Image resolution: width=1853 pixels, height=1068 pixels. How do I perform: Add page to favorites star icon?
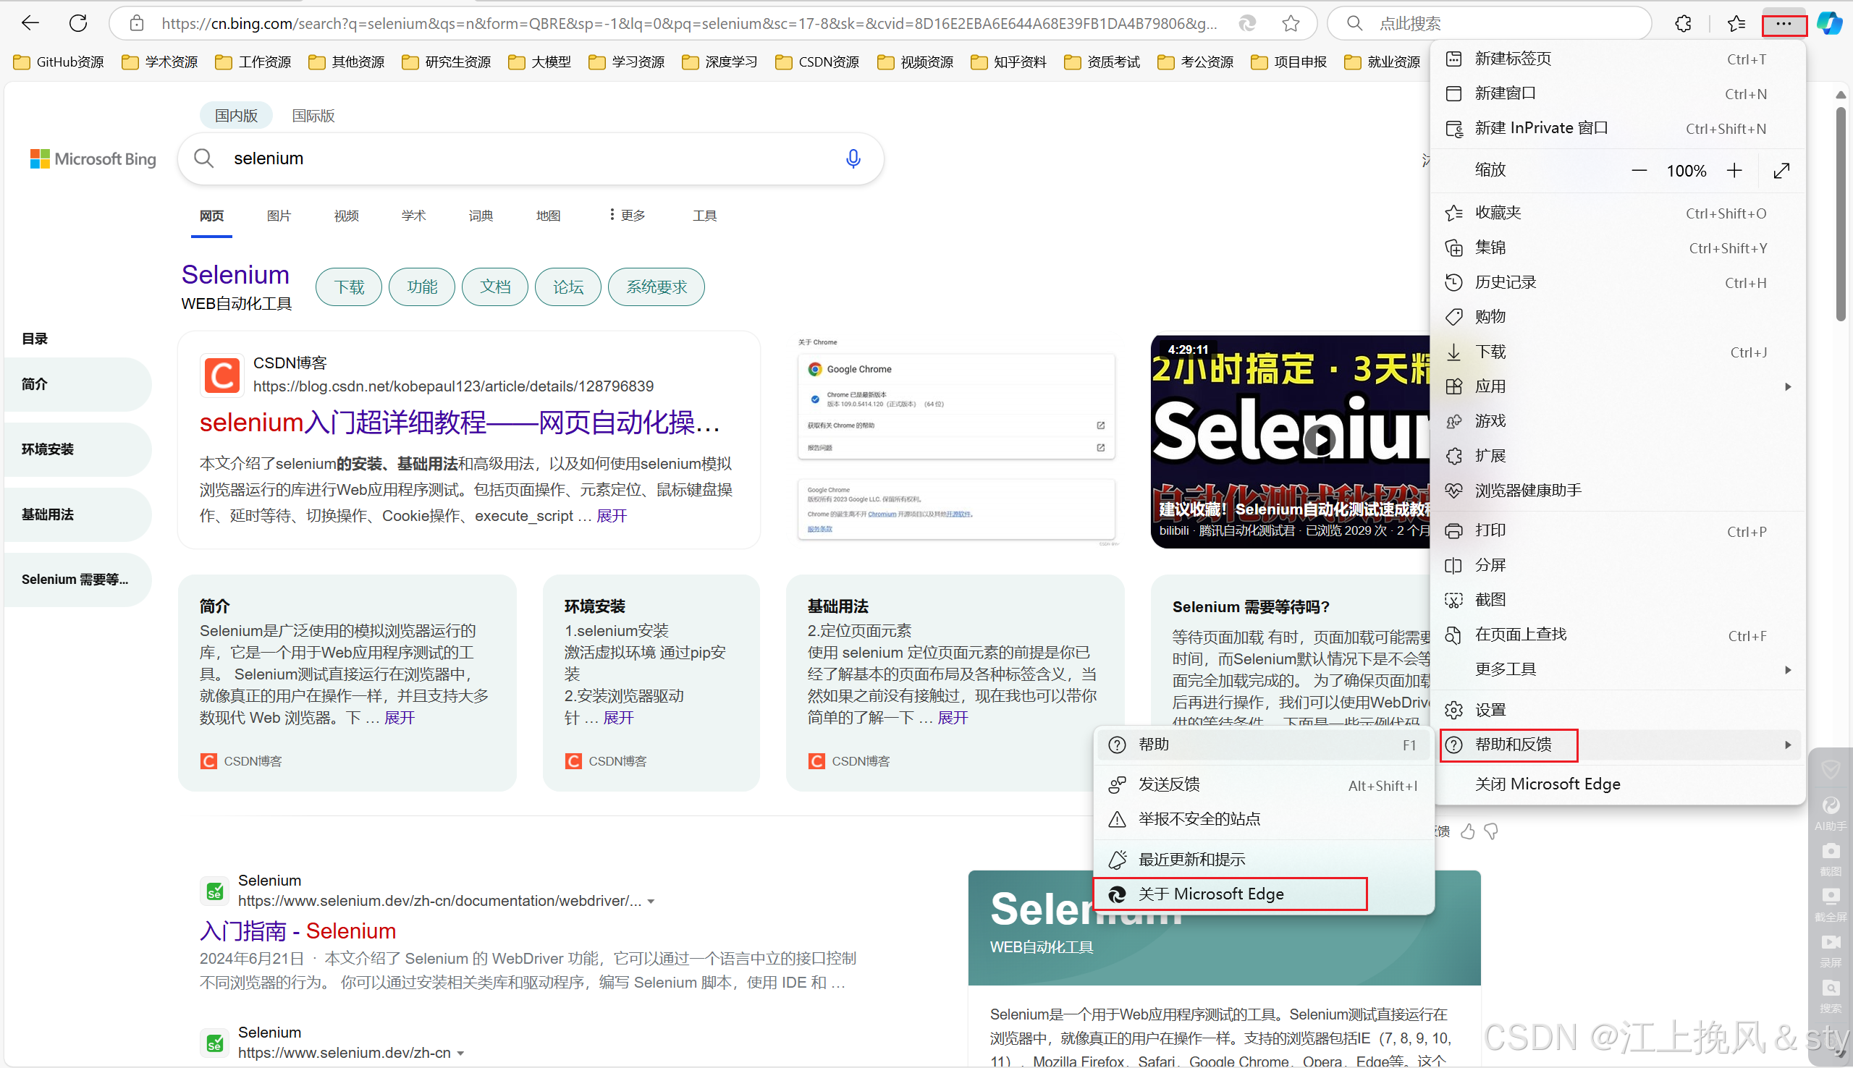coord(1291,23)
